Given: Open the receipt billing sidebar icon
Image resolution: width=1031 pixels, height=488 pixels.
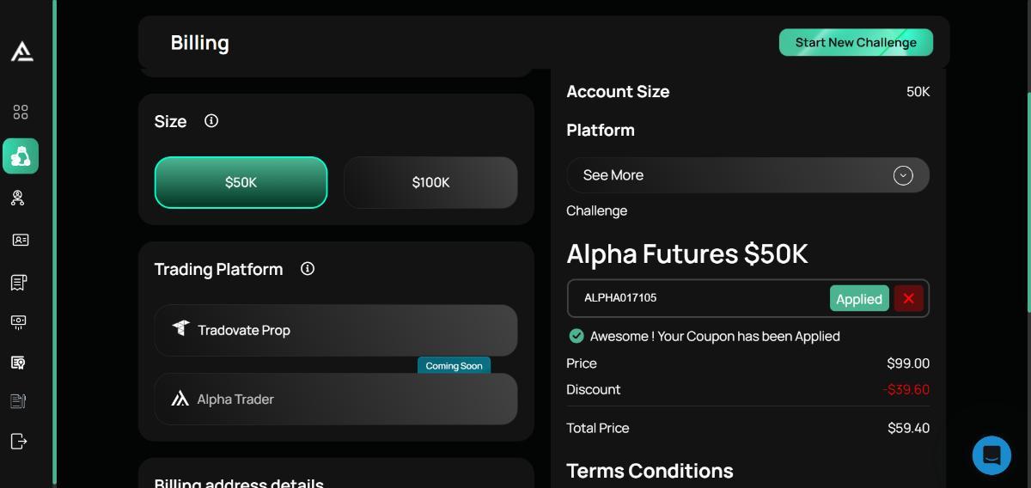Looking at the screenshot, I should 19,282.
